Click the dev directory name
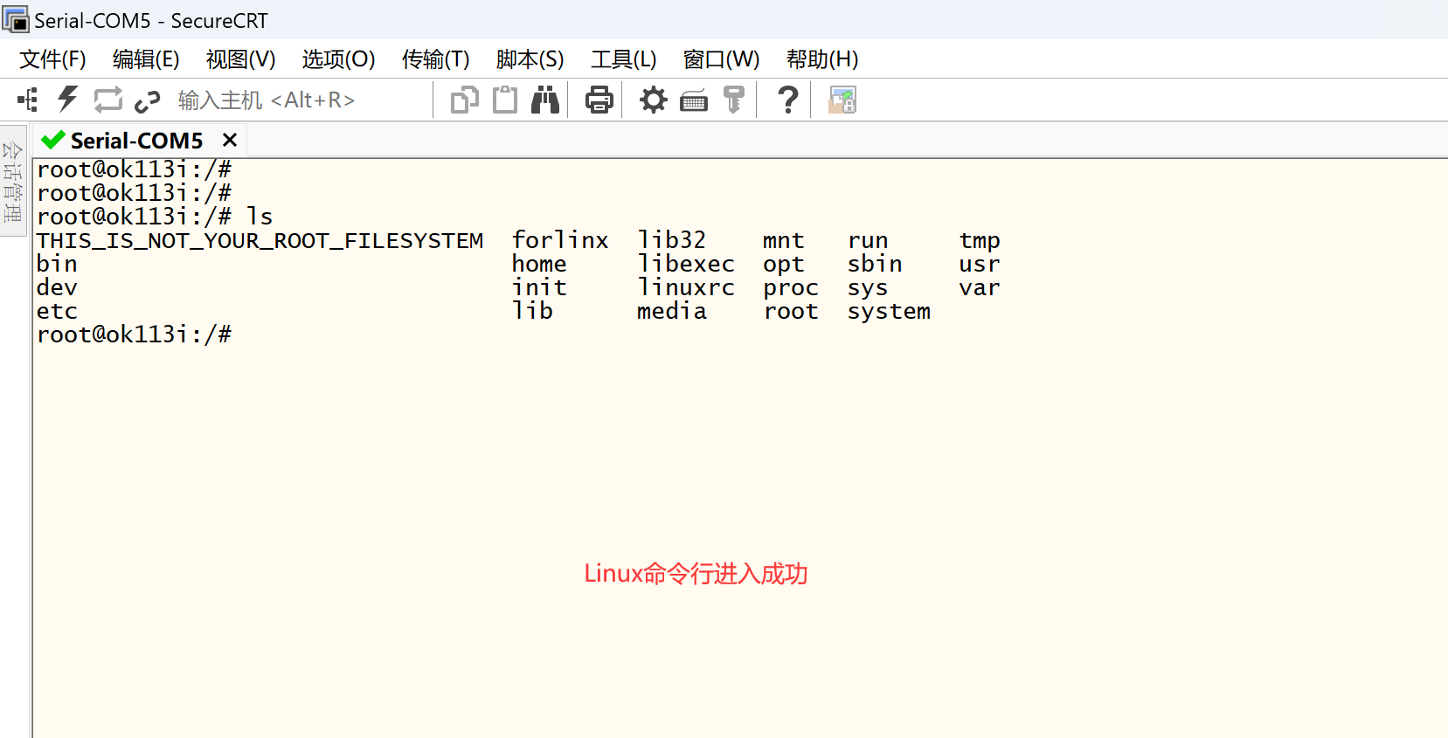Viewport: 1448px width, 738px height. point(57,287)
